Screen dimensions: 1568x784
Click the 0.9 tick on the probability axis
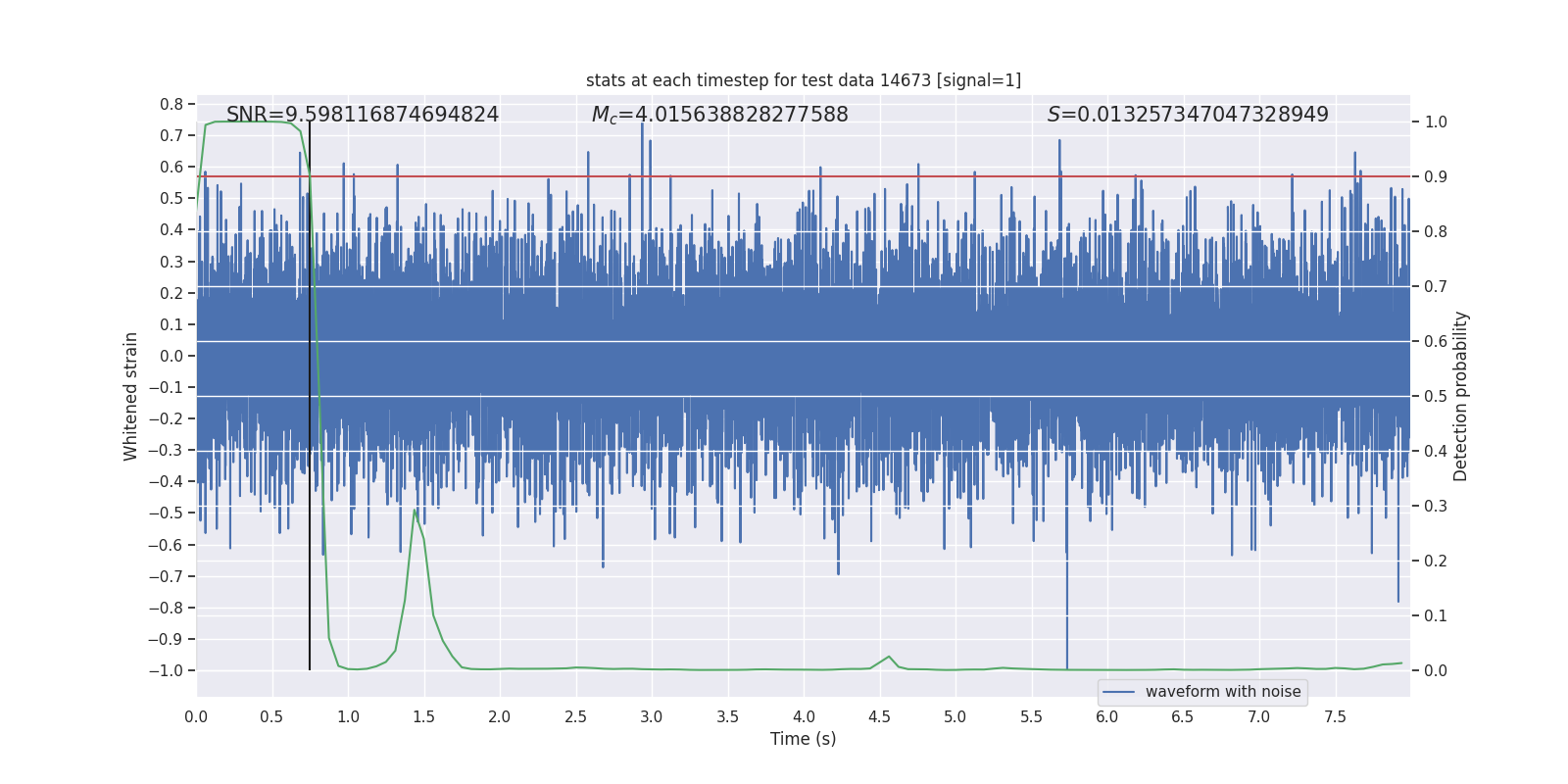tap(1436, 177)
